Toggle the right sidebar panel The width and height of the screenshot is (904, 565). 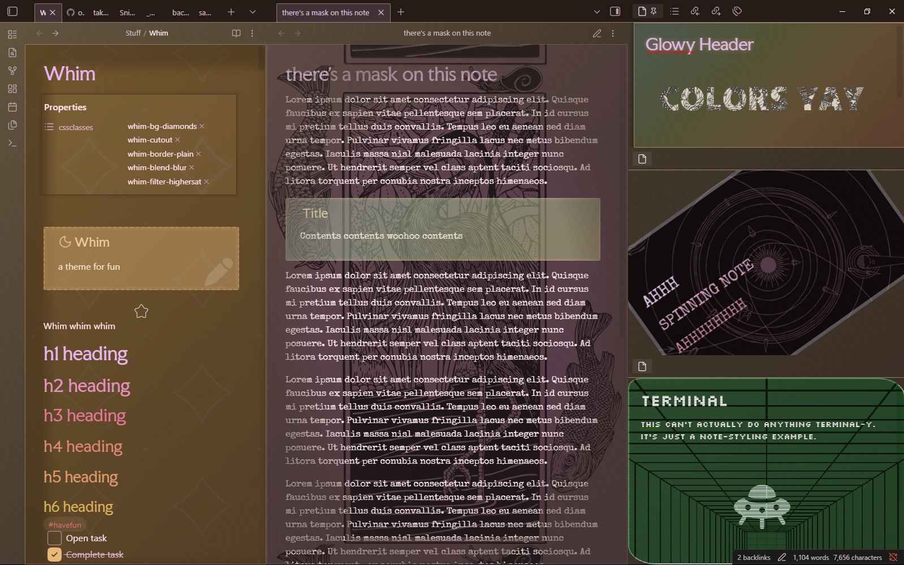click(x=615, y=11)
